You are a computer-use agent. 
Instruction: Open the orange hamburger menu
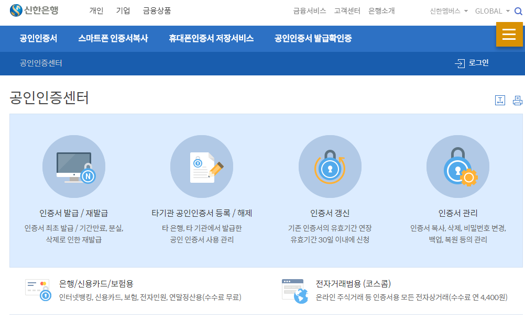point(509,34)
